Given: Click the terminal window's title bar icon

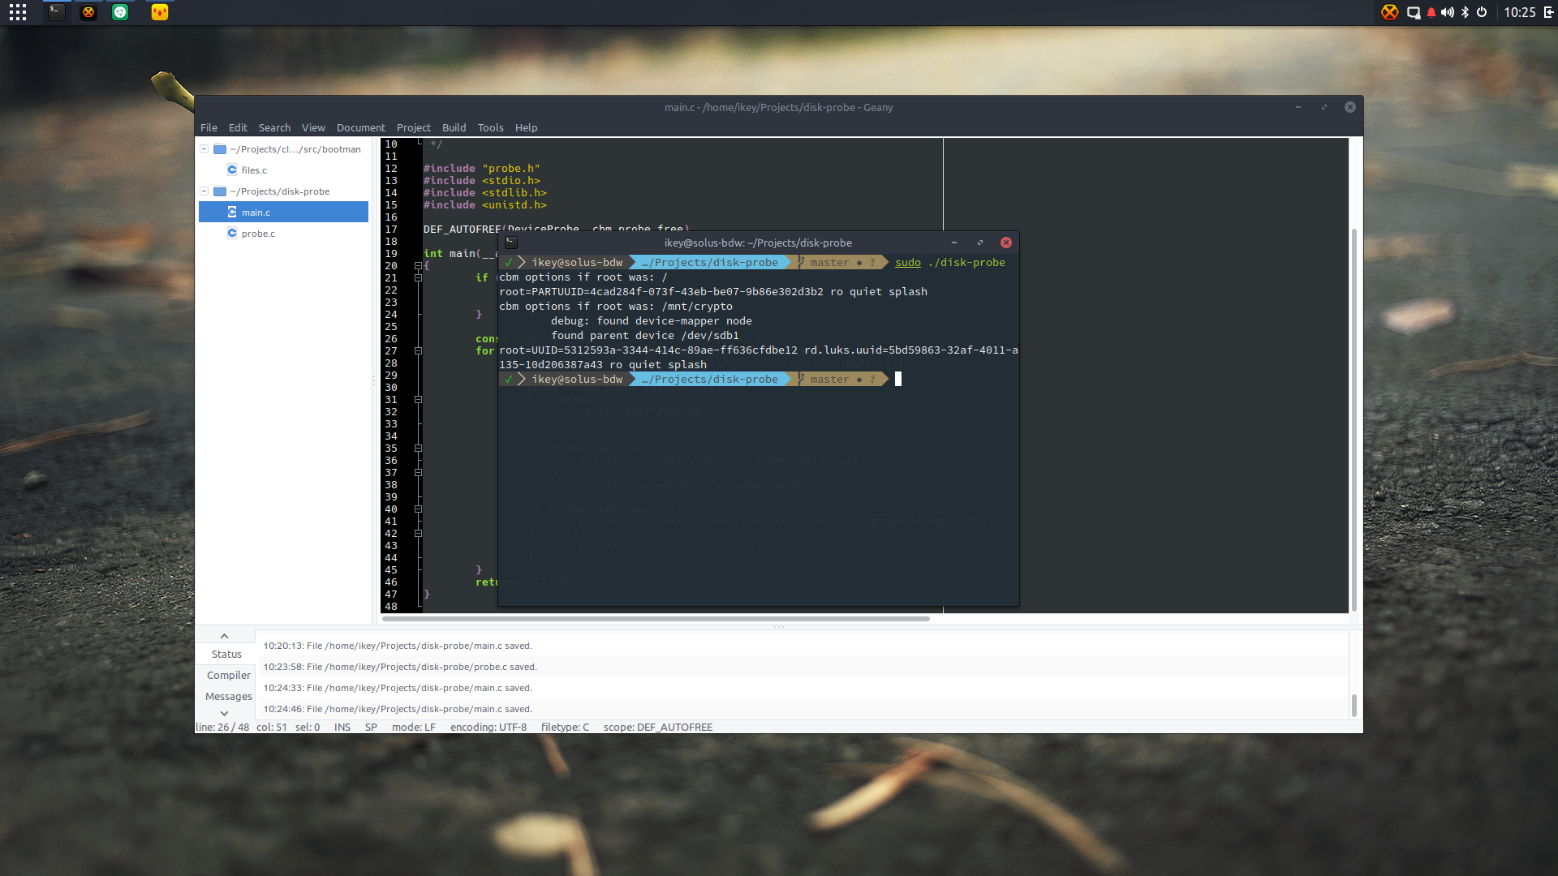Looking at the screenshot, I should point(511,242).
